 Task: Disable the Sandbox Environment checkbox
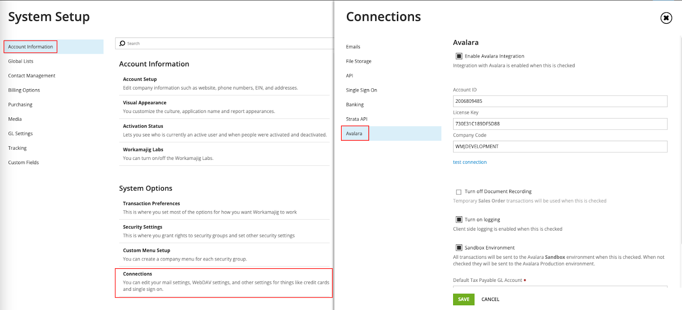pyautogui.click(x=459, y=248)
